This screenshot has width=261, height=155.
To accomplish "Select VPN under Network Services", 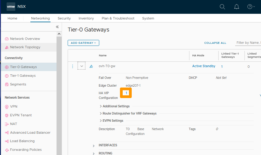I will 14,106.
